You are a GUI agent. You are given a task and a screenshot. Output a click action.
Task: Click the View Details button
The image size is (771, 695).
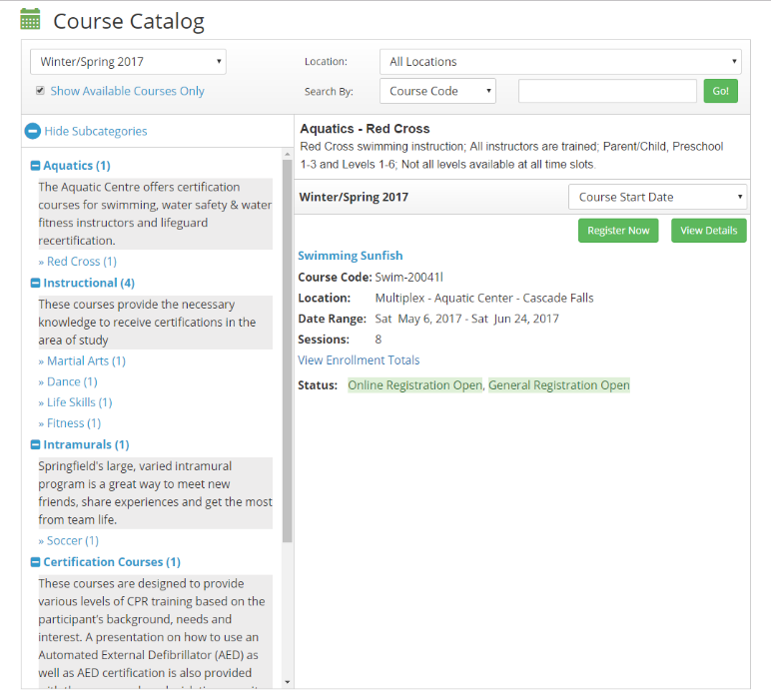point(708,231)
